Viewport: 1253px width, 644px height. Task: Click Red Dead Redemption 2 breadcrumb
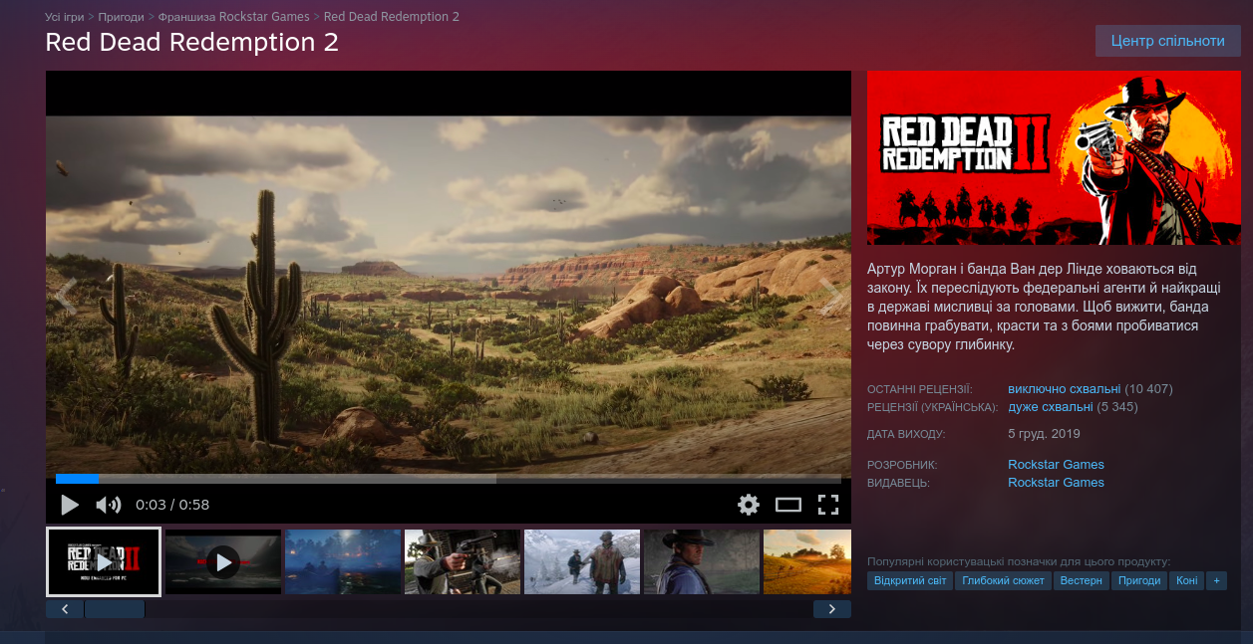(392, 17)
